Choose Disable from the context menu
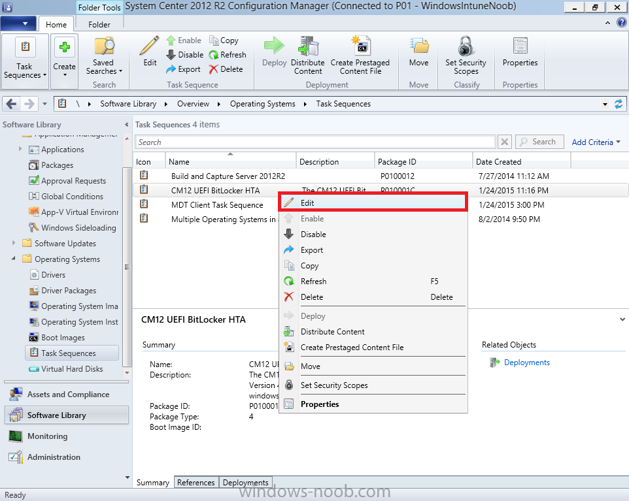This screenshot has width=629, height=501. 373,234
